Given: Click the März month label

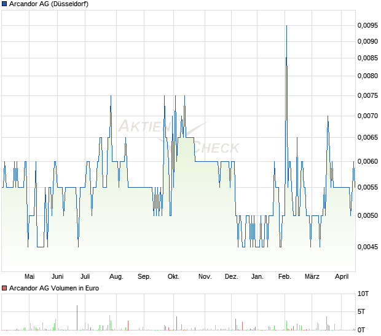Looking at the screenshot, I should click(x=312, y=277).
